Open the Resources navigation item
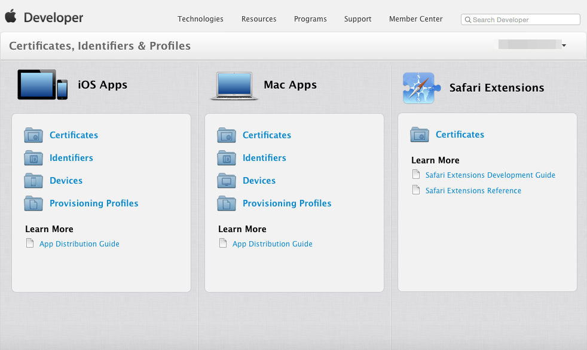The height and width of the screenshot is (350, 587). tap(259, 19)
